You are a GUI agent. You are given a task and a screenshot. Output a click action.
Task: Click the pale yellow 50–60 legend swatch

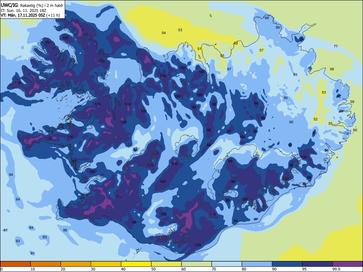166,264
